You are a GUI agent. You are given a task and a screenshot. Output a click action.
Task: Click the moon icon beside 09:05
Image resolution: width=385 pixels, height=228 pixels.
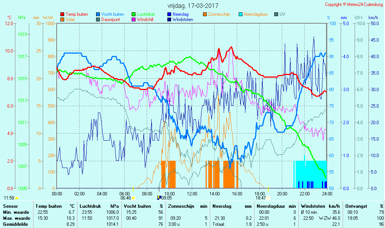(159, 198)
